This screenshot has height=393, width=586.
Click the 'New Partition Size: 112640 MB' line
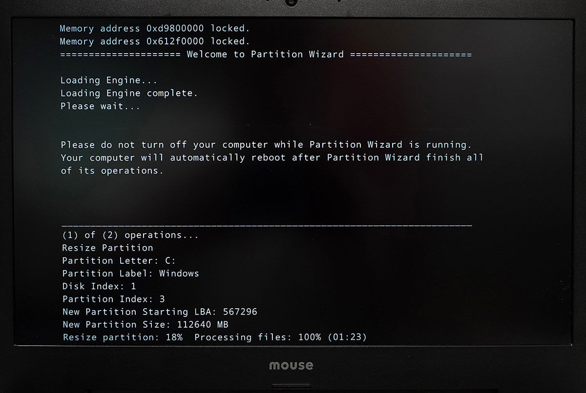click(x=146, y=324)
